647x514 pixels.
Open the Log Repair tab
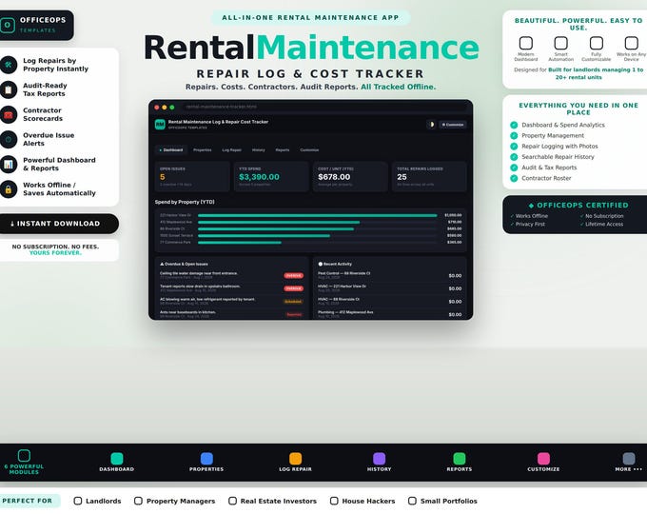[231, 149]
